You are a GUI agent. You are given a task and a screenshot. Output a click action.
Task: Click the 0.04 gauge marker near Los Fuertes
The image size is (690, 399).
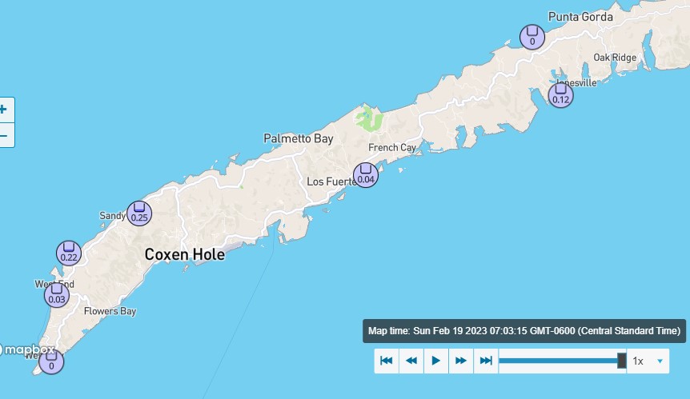coord(366,175)
